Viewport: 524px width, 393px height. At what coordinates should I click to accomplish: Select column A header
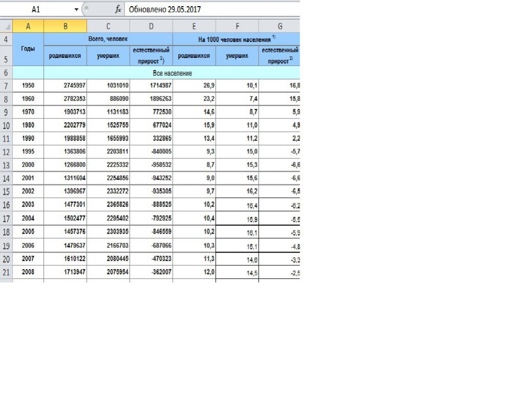coord(28,26)
